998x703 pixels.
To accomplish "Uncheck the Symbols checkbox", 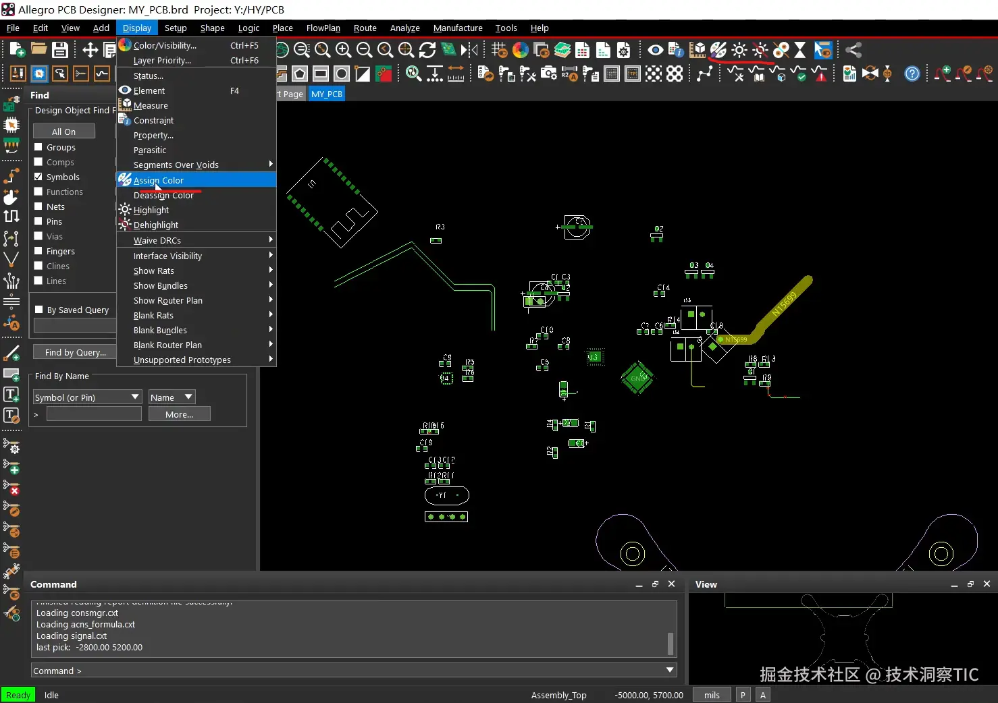I will 38,177.
